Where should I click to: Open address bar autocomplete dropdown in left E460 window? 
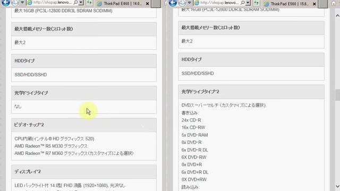tap(81, 3)
